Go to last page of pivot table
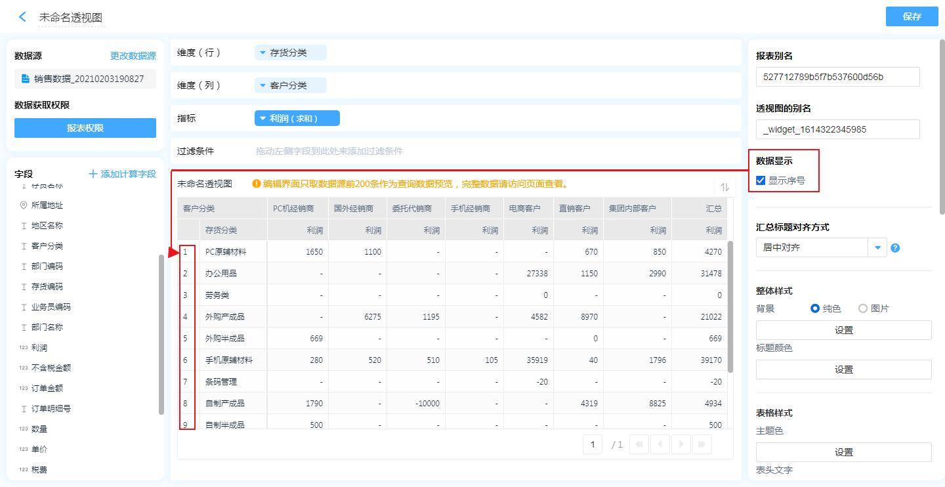 point(702,444)
